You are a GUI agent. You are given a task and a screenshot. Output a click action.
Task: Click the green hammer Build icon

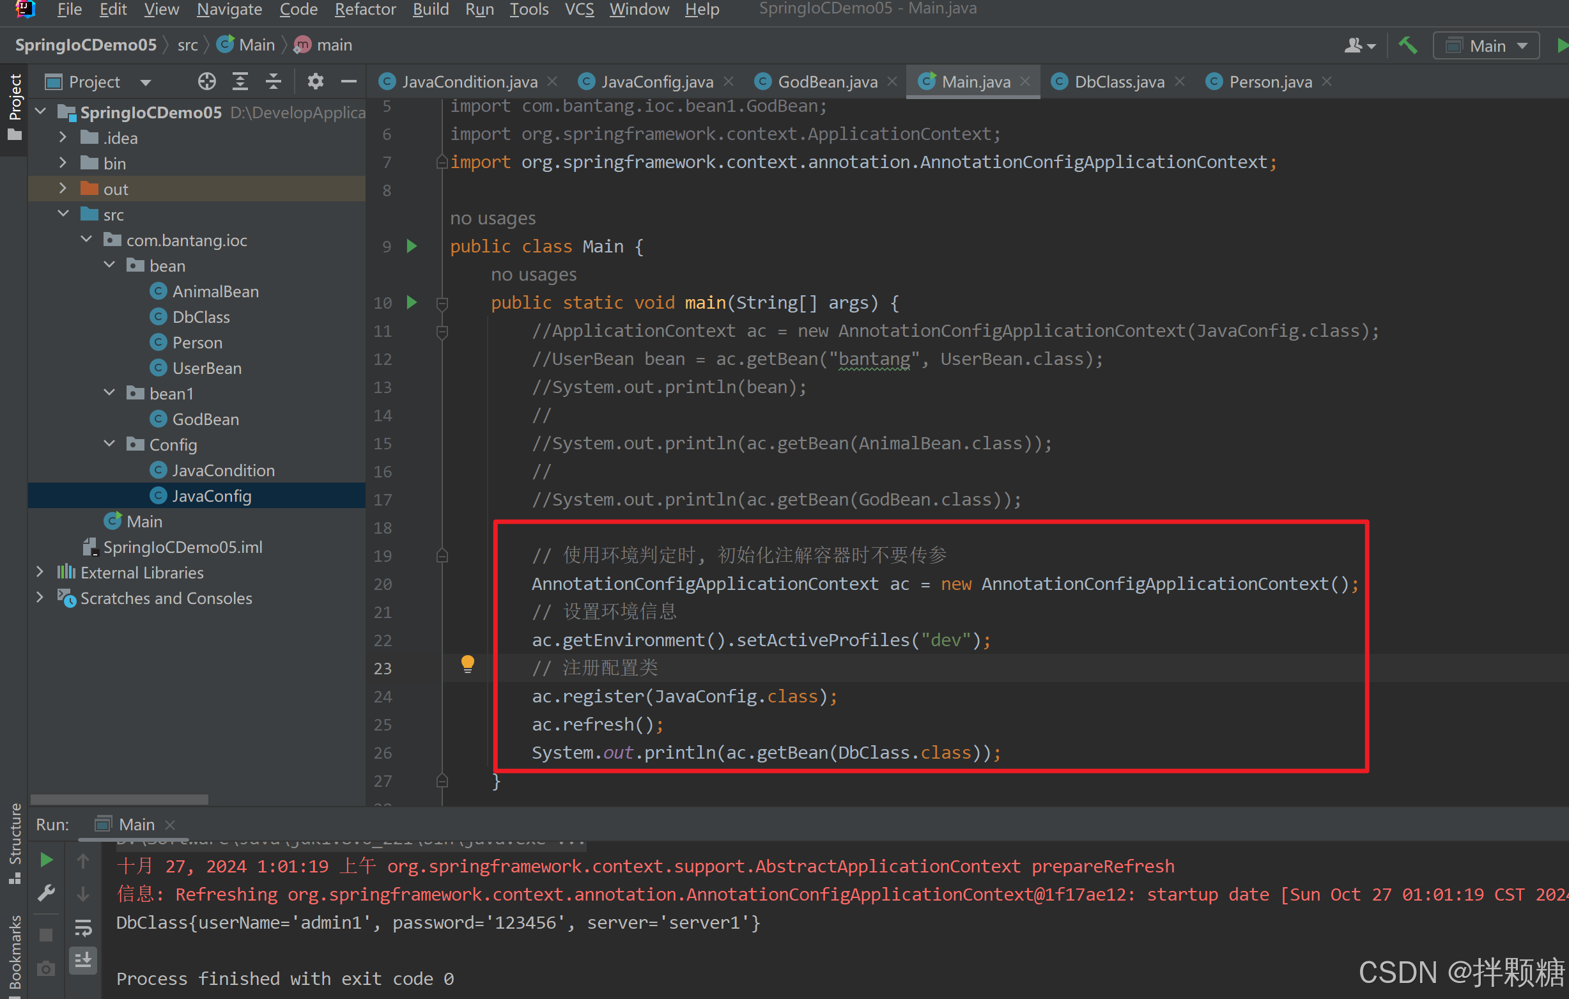1407,45
